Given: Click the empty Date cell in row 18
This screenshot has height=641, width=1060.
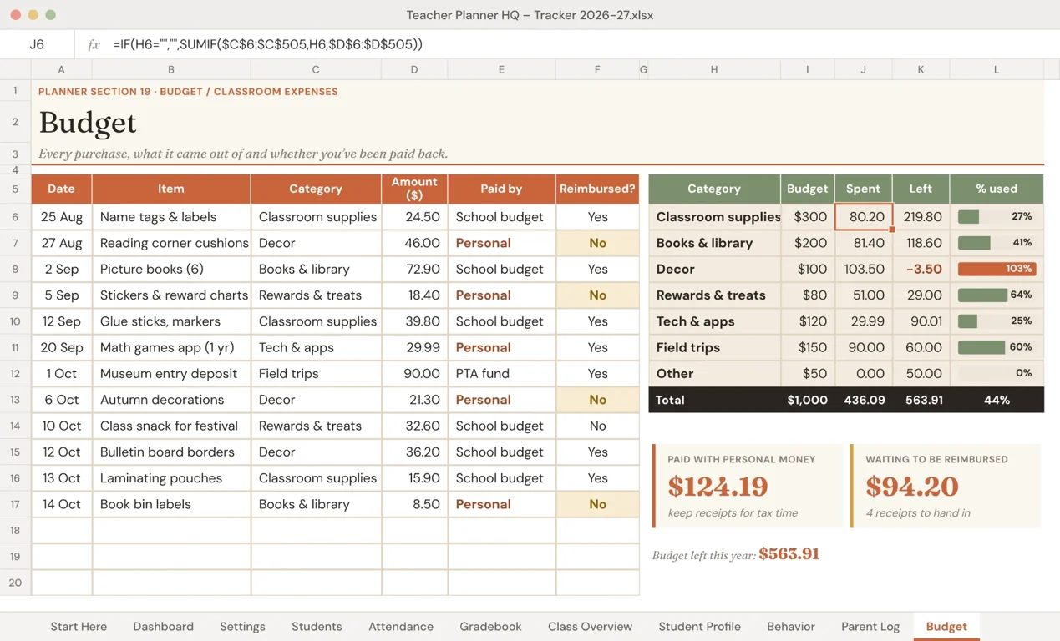Looking at the screenshot, I should [61, 530].
